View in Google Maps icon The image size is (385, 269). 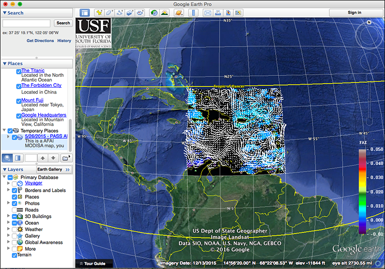pyautogui.click(x=238, y=13)
